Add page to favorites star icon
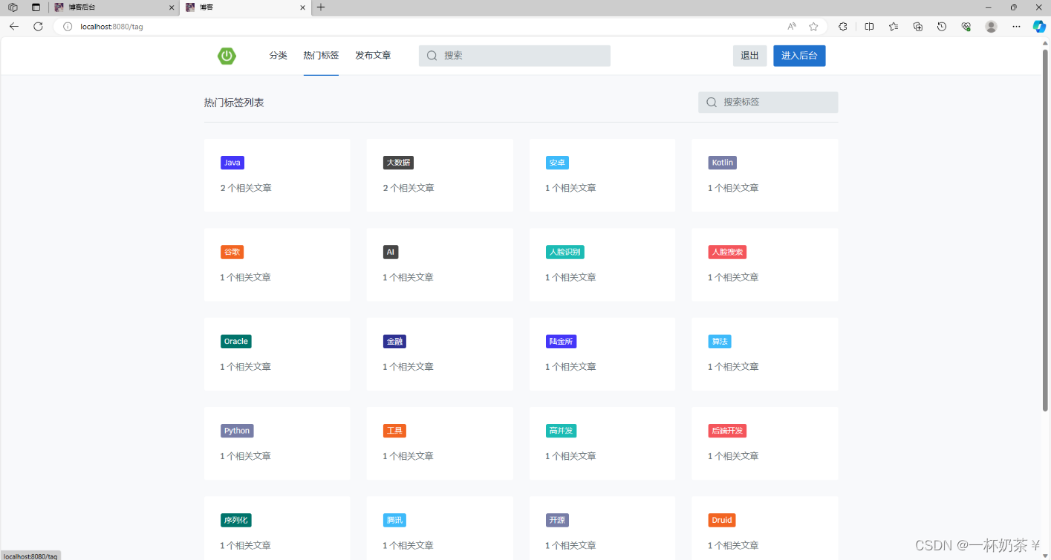 (x=813, y=26)
